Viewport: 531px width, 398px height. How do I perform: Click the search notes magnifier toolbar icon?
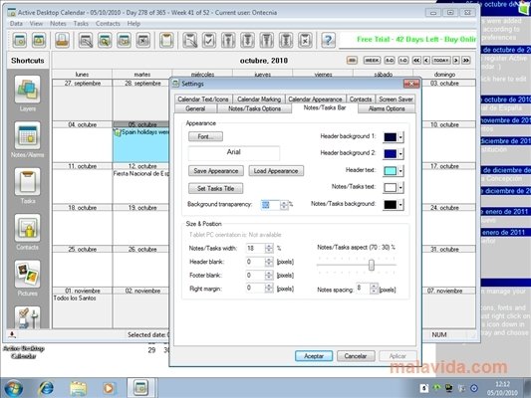[x=105, y=40]
